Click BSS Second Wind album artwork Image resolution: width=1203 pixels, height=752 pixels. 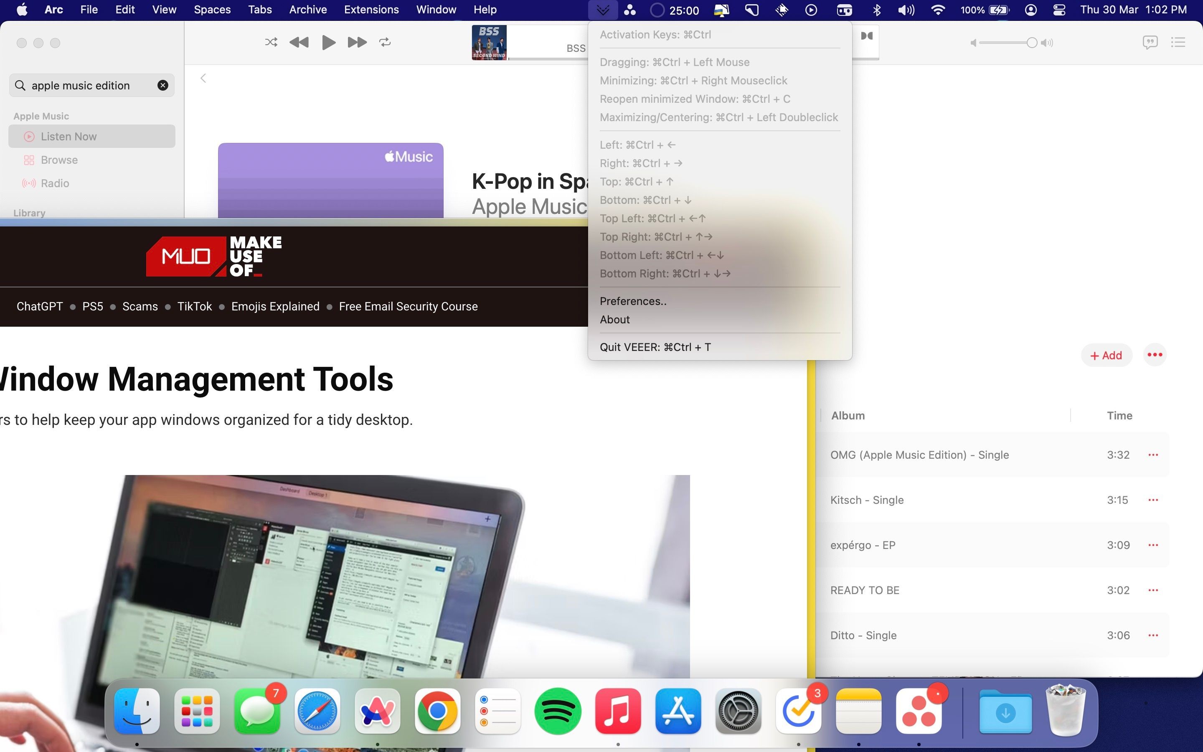tap(489, 42)
